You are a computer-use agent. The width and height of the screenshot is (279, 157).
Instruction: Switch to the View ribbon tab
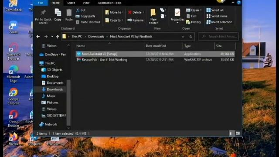86,3
